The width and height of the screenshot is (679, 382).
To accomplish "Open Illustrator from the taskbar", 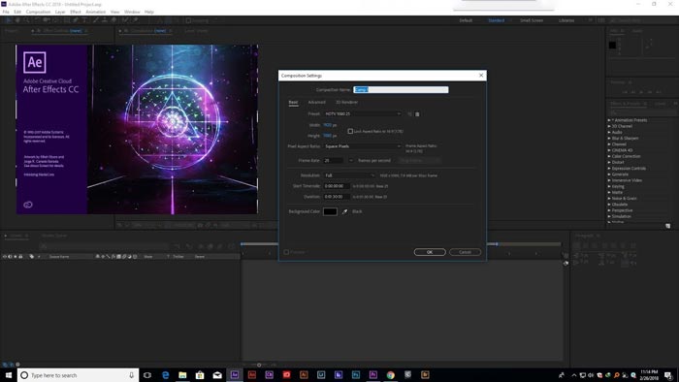I will [304, 375].
